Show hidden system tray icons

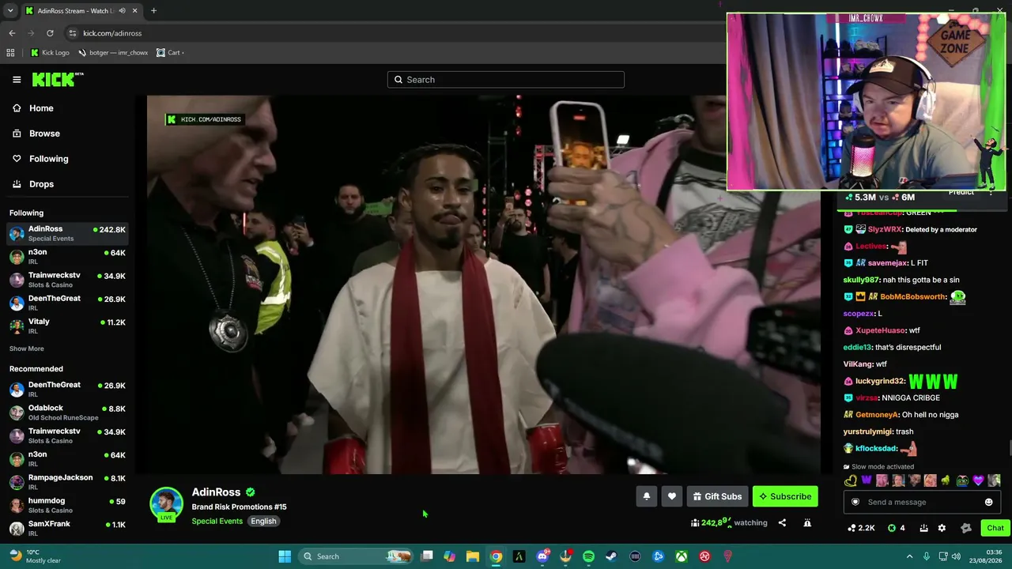(x=909, y=556)
